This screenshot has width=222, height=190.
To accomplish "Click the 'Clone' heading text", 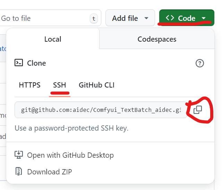I will (36, 63).
